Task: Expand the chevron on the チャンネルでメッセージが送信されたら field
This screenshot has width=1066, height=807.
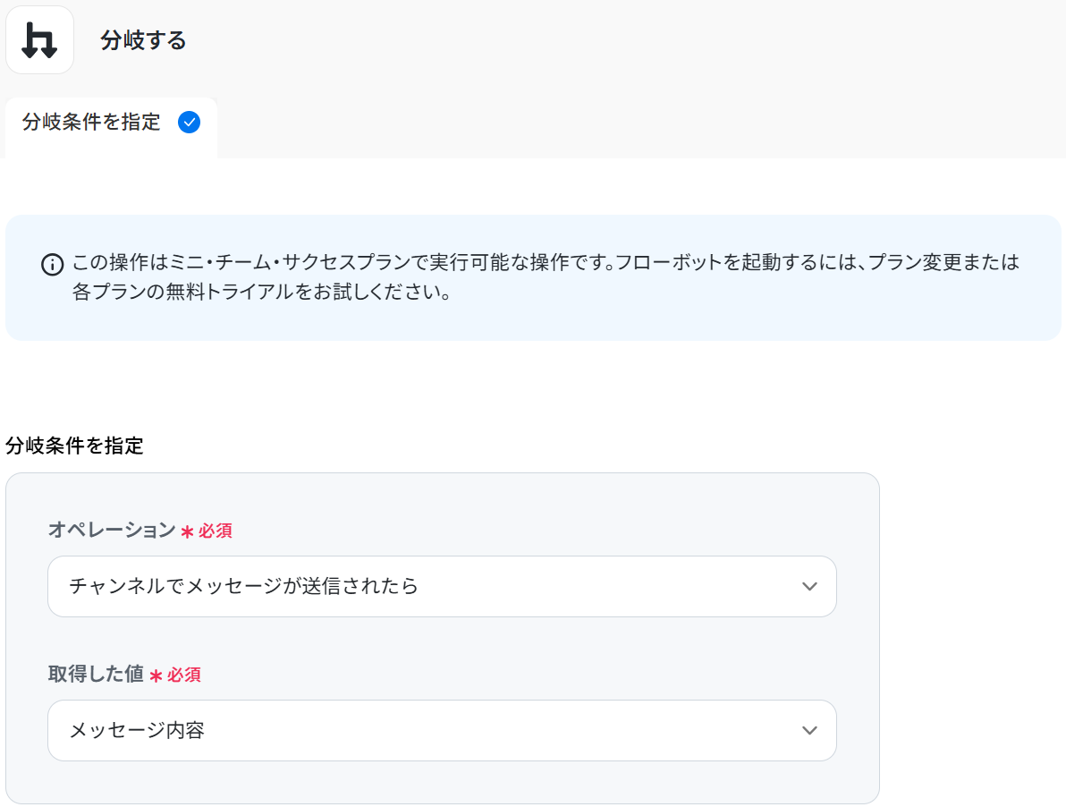Action: pos(809,587)
